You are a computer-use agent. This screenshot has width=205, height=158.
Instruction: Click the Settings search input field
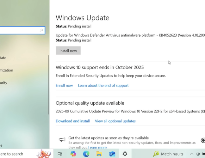point(19,30)
